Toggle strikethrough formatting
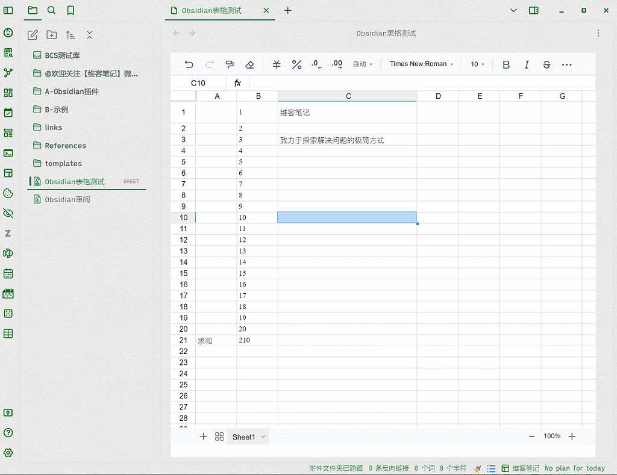The image size is (617, 475). click(x=546, y=64)
